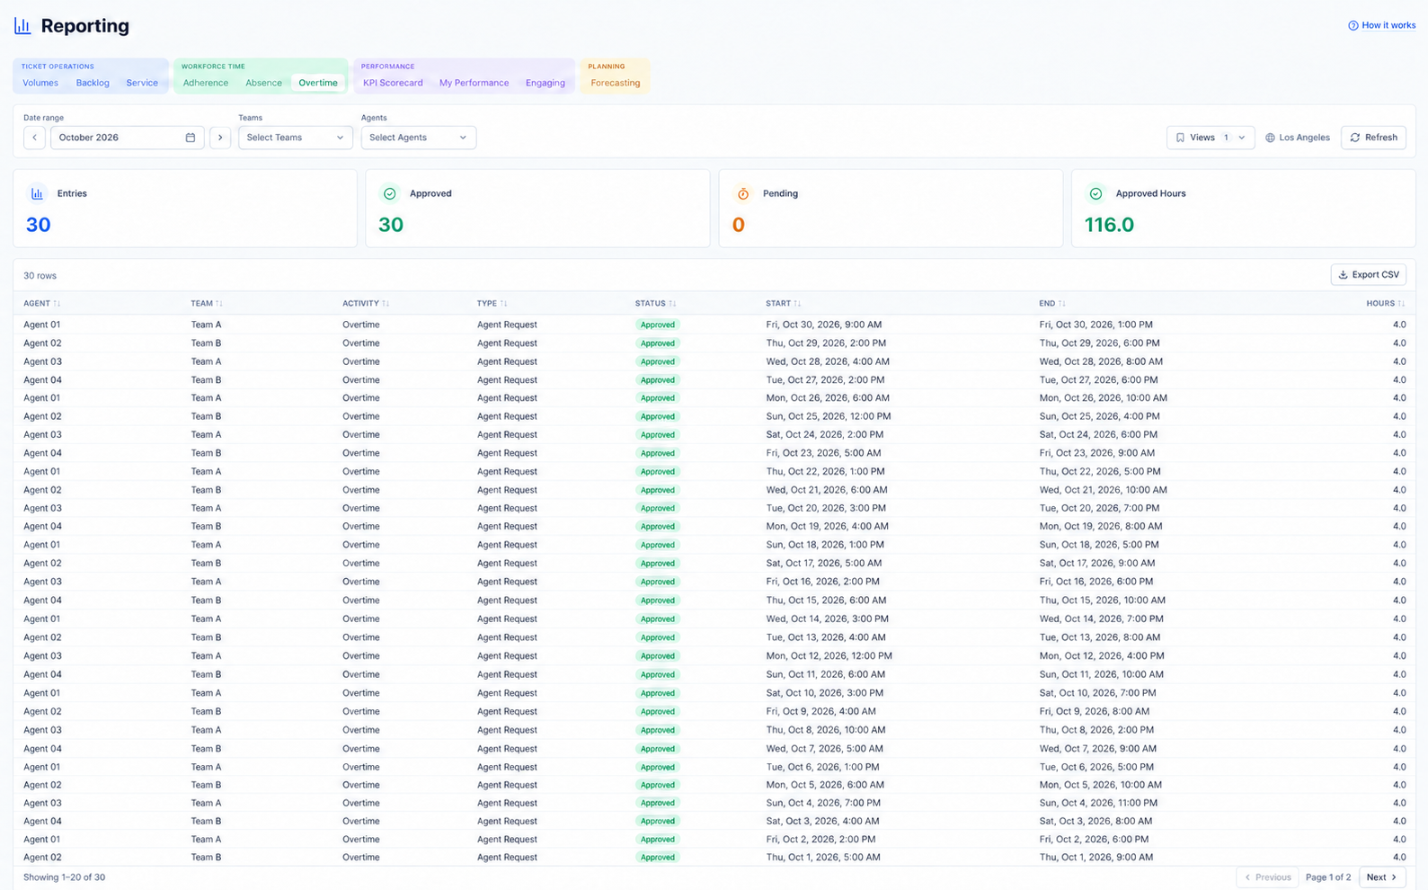Click start cell "Mon, Oct 12, 2026, 12:00 PM"

click(829, 656)
